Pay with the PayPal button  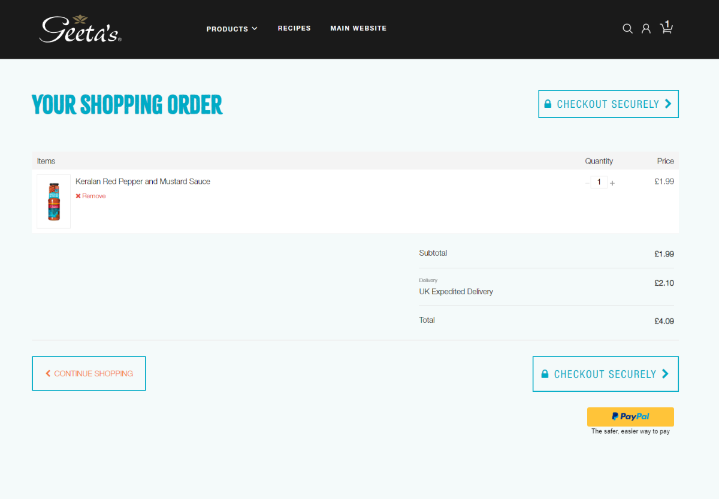point(630,416)
